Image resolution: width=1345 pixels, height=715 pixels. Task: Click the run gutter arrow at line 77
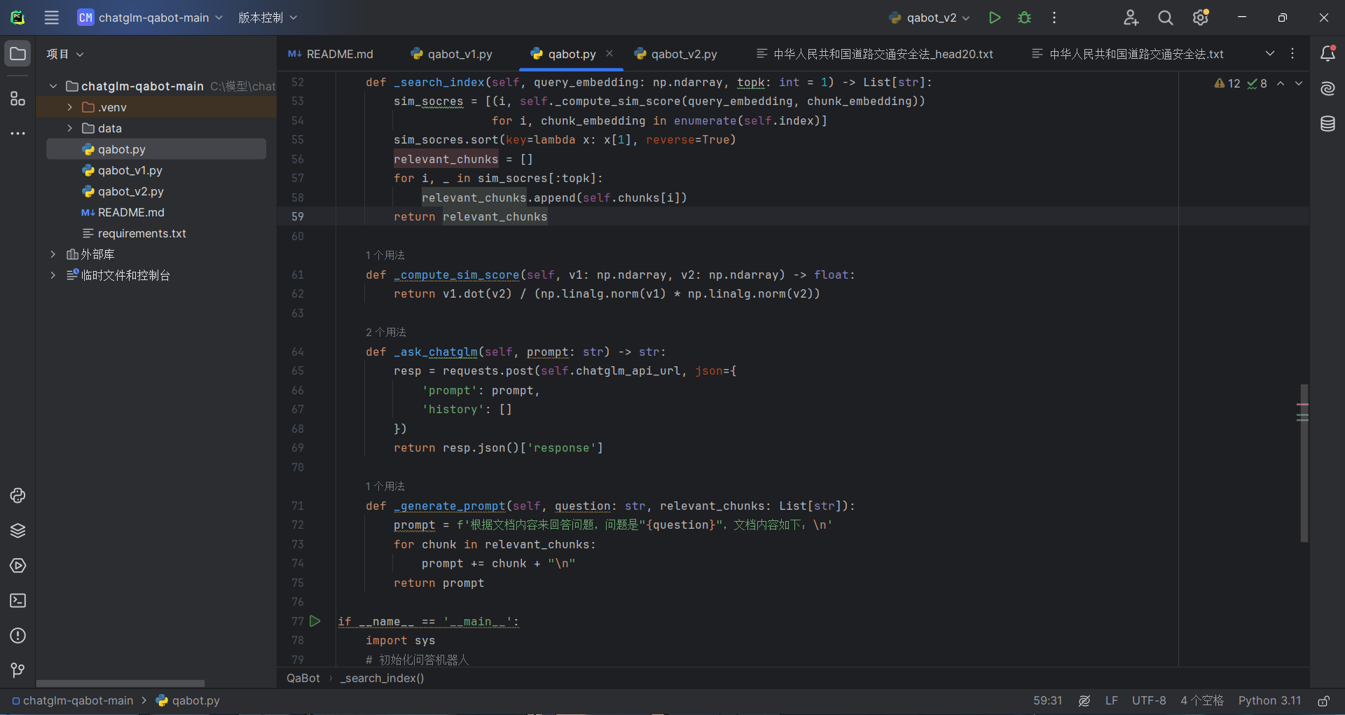coord(315,621)
